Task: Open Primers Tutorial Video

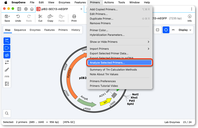Action: click(120, 86)
